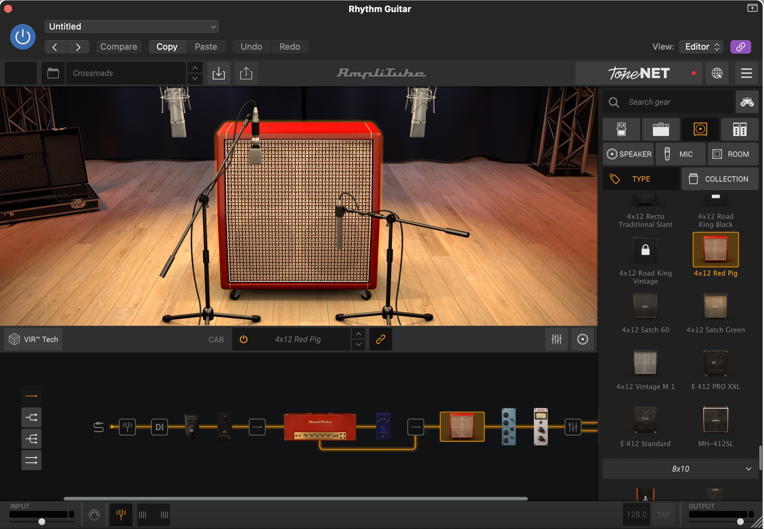Sort gear by TYPE
The height and width of the screenshot is (529, 764).
click(641, 179)
